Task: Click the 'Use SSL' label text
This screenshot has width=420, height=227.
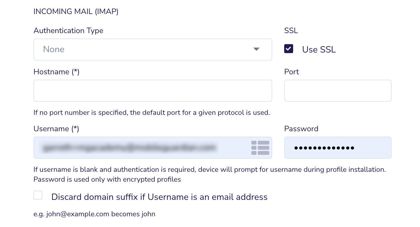Action: [319, 50]
